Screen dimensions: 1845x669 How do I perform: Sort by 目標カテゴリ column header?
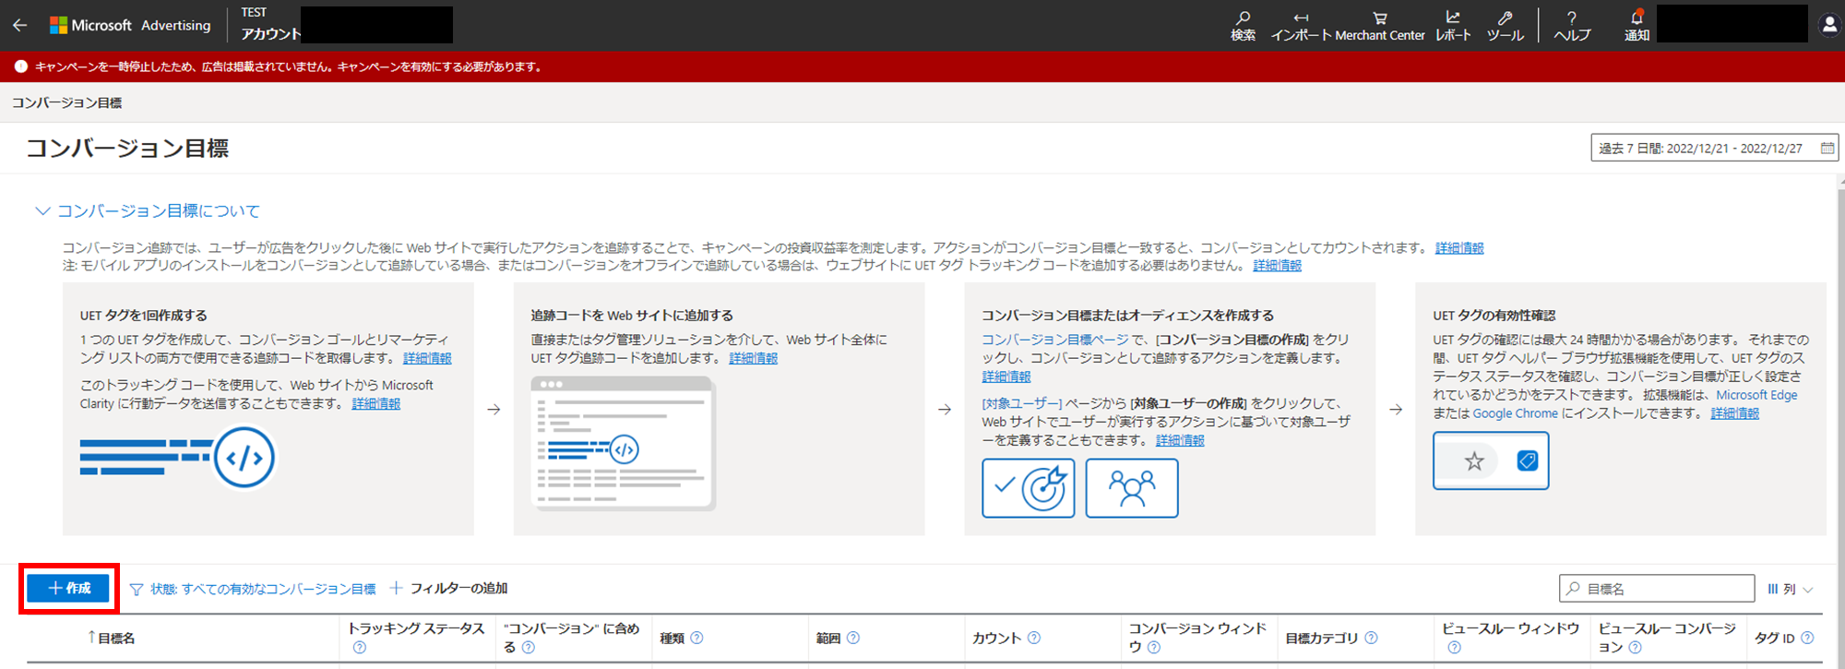point(1322,638)
